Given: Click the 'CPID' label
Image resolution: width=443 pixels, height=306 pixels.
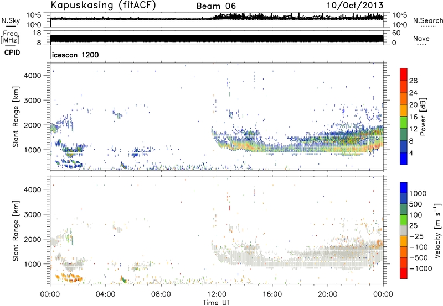Looking at the screenshot, I should [12, 52].
